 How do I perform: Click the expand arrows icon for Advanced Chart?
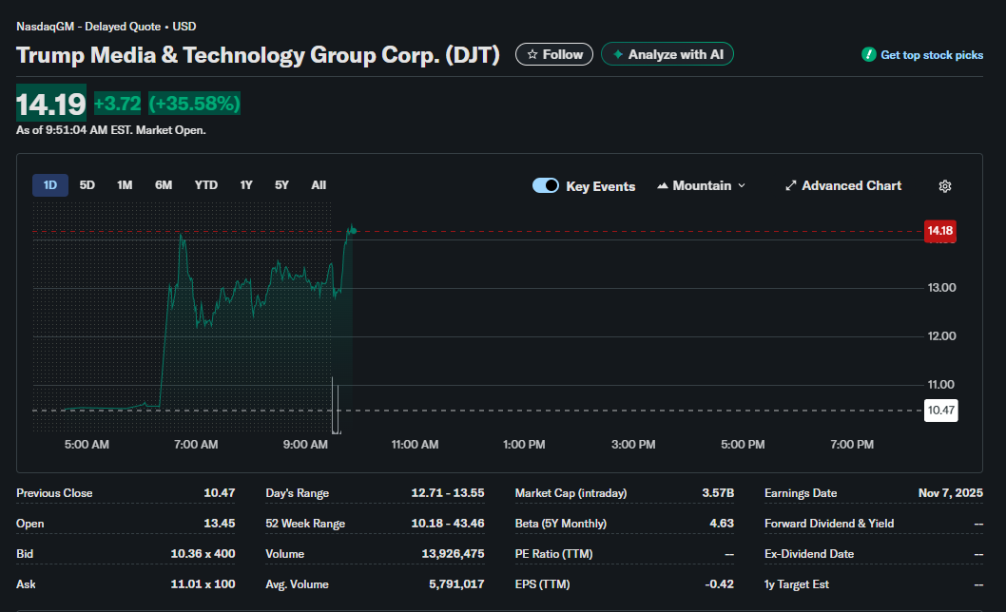pyautogui.click(x=790, y=185)
